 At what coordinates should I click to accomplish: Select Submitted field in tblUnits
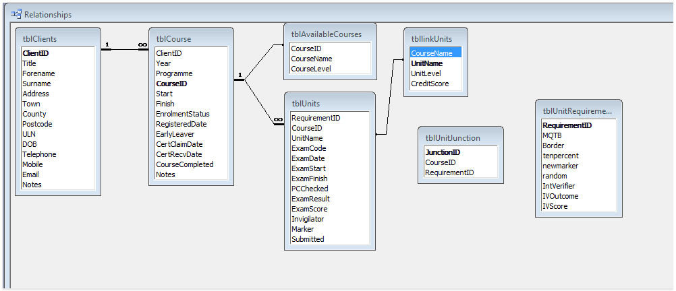329,239
